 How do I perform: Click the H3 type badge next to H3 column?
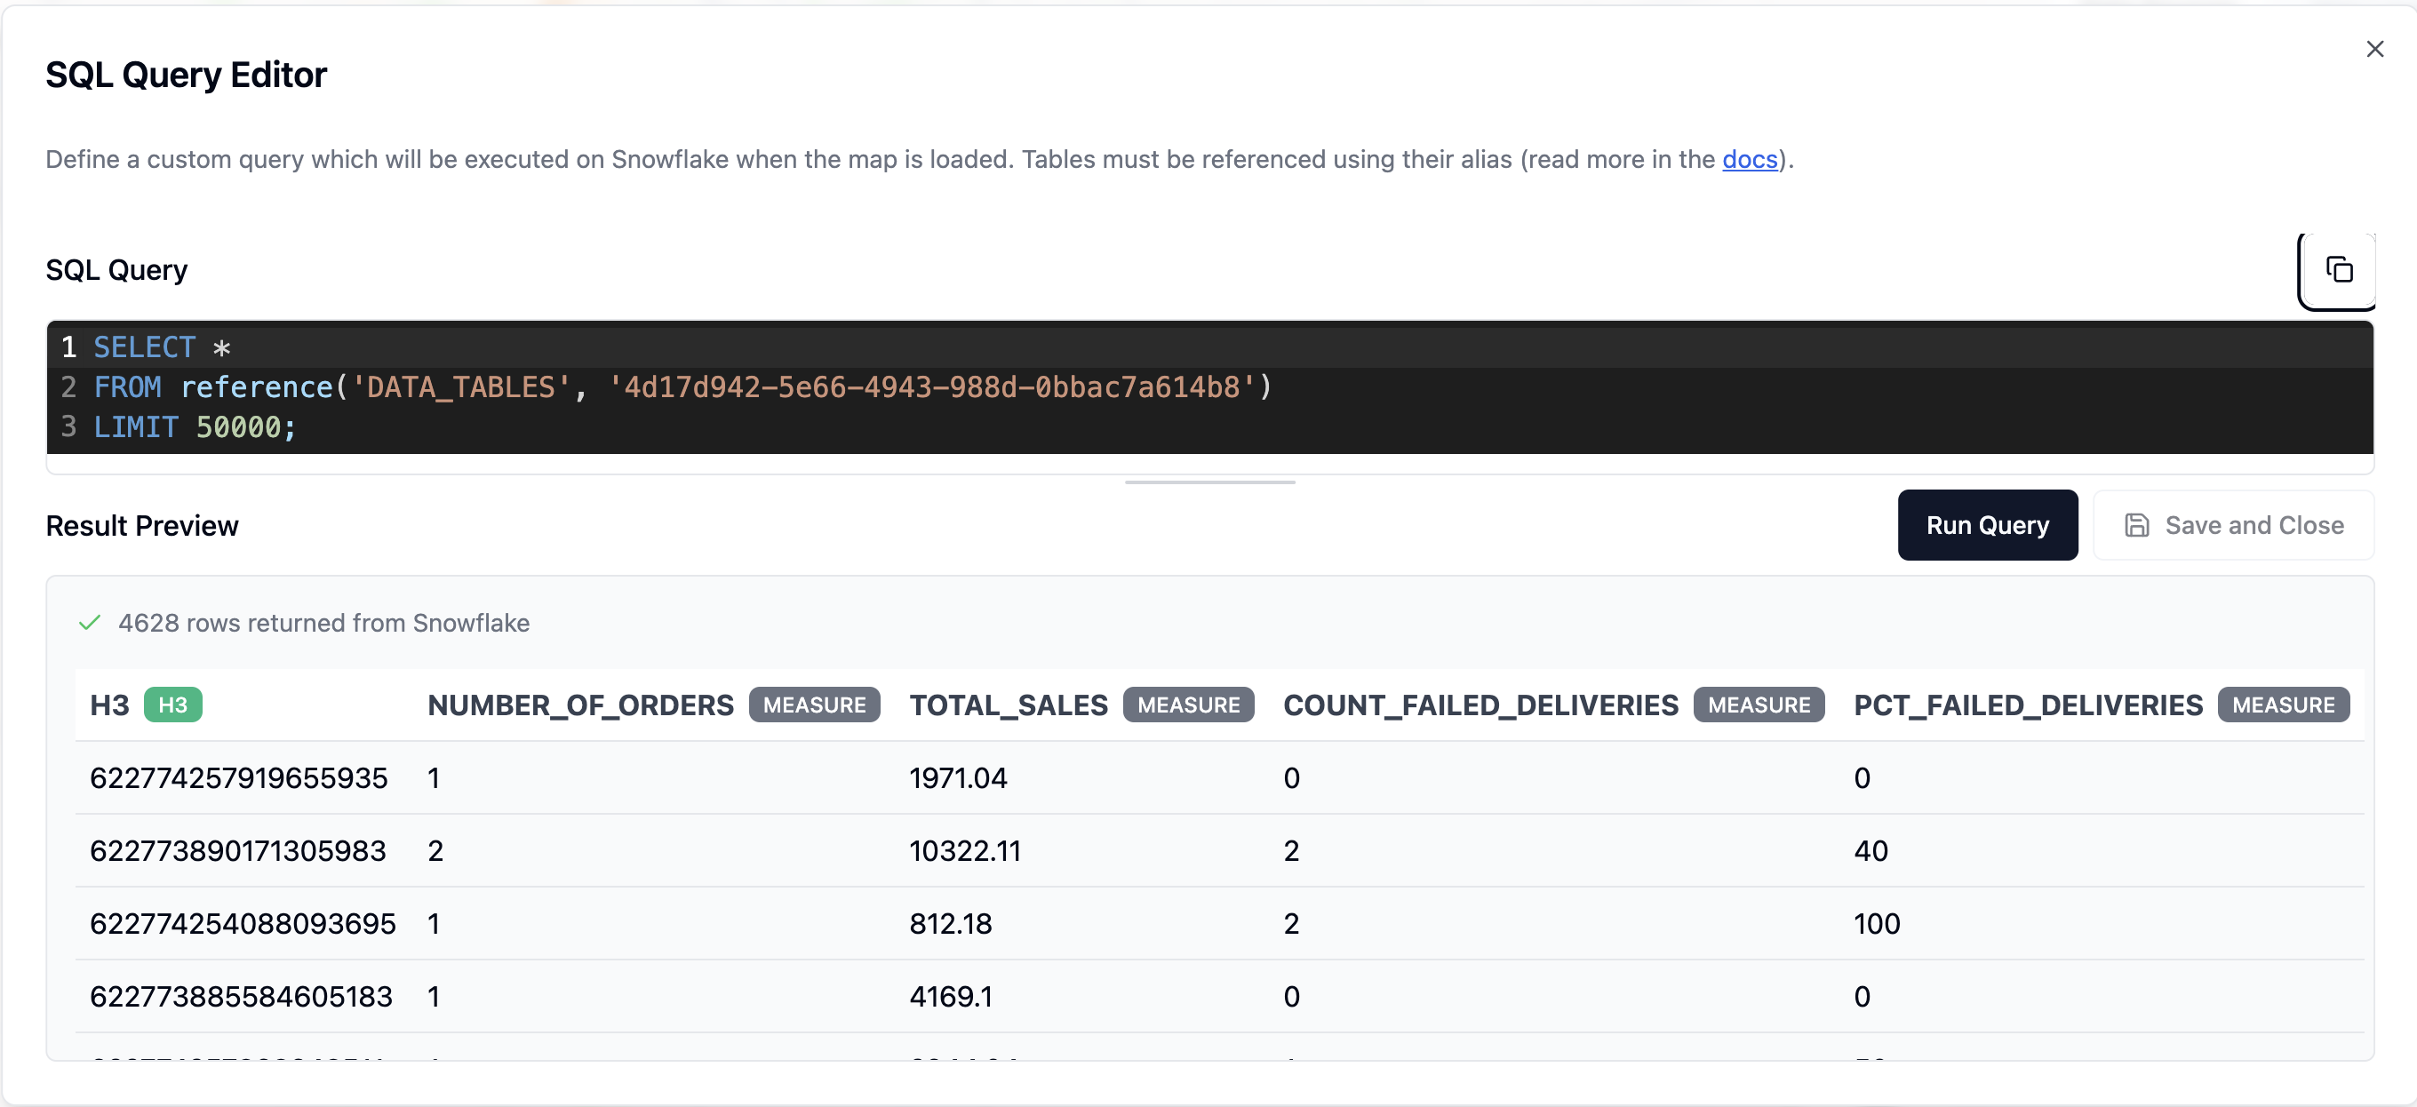(174, 705)
